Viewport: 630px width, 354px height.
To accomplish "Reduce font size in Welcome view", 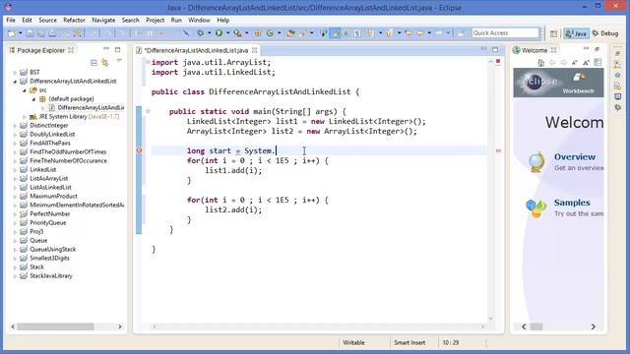I will [575, 63].
